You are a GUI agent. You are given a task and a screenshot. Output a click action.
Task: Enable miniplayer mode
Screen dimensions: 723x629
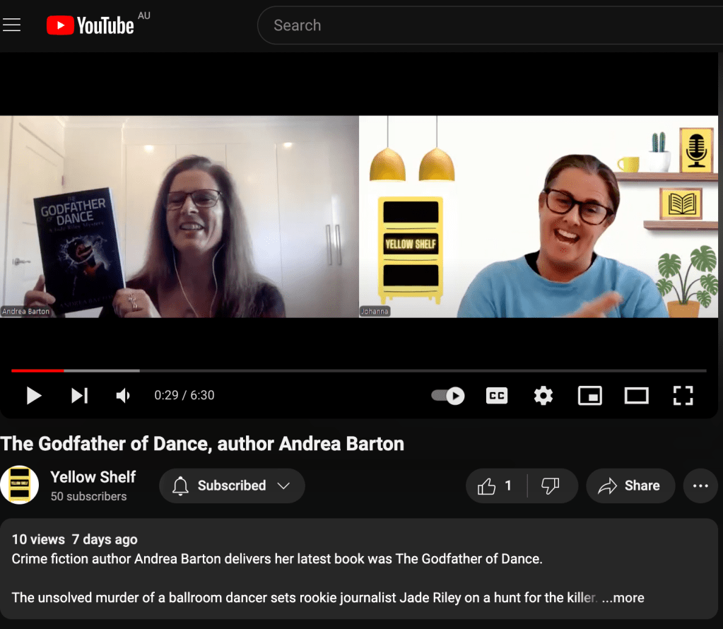click(x=589, y=396)
